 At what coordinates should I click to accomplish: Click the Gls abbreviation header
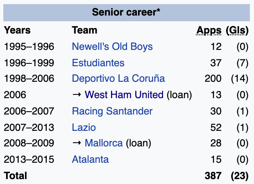[237, 30]
